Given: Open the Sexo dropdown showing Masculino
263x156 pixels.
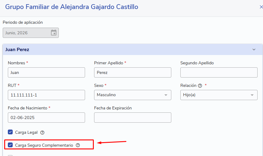Looking at the screenshot, I should (132, 95).
